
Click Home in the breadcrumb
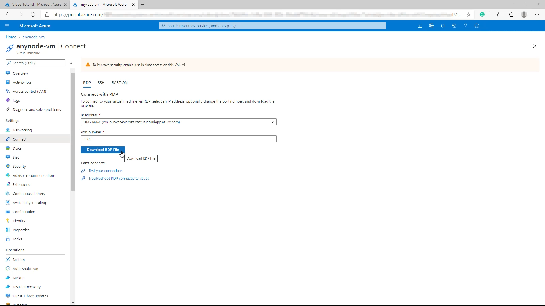(11, 37)
